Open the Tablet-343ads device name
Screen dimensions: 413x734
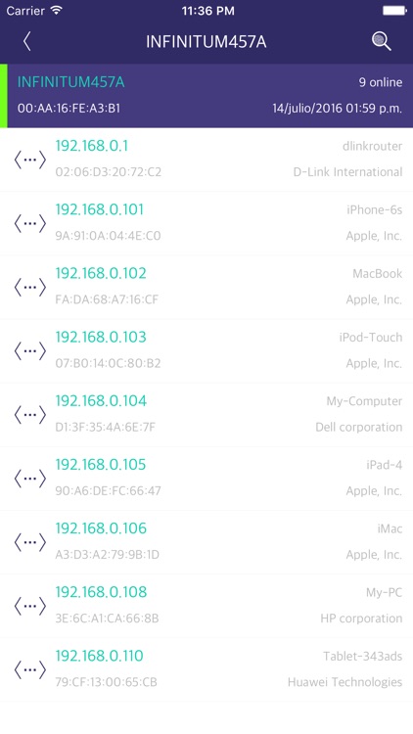pyautogui.click(x=363, y=657)
